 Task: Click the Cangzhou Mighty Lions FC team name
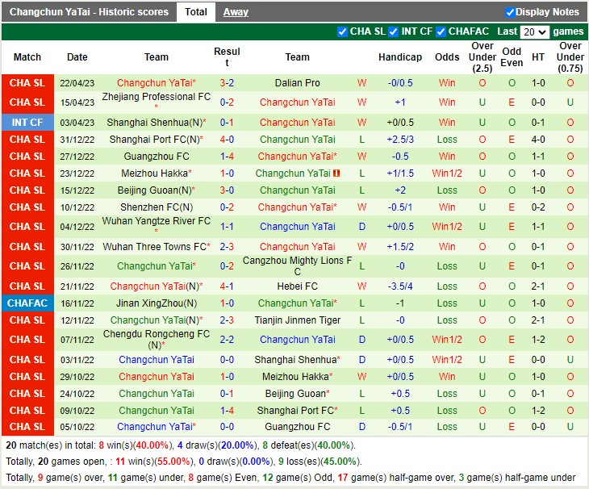[x=297, y=266]
